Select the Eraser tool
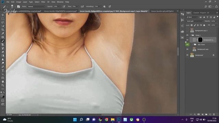This screenshot has width=219, height=123. [x=3, y=52]
